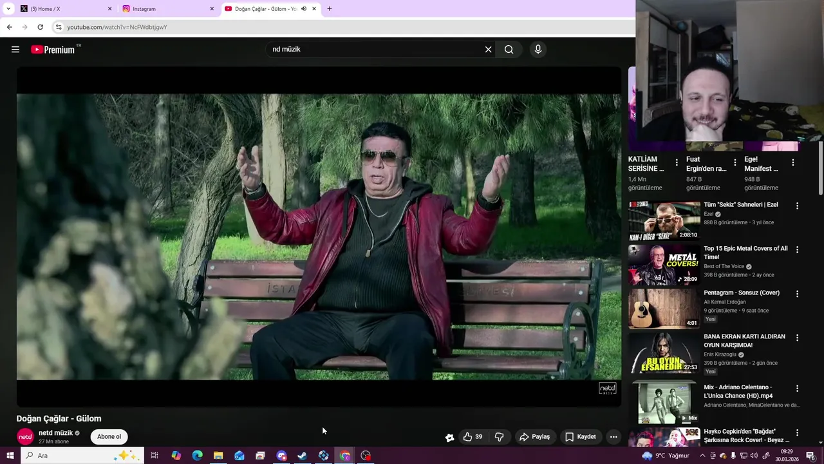Image resolution: width=824 pixels, height=464 pixels.
Task: Click Enis Kirazoglu channel name
Action: [x=720, y=354]
